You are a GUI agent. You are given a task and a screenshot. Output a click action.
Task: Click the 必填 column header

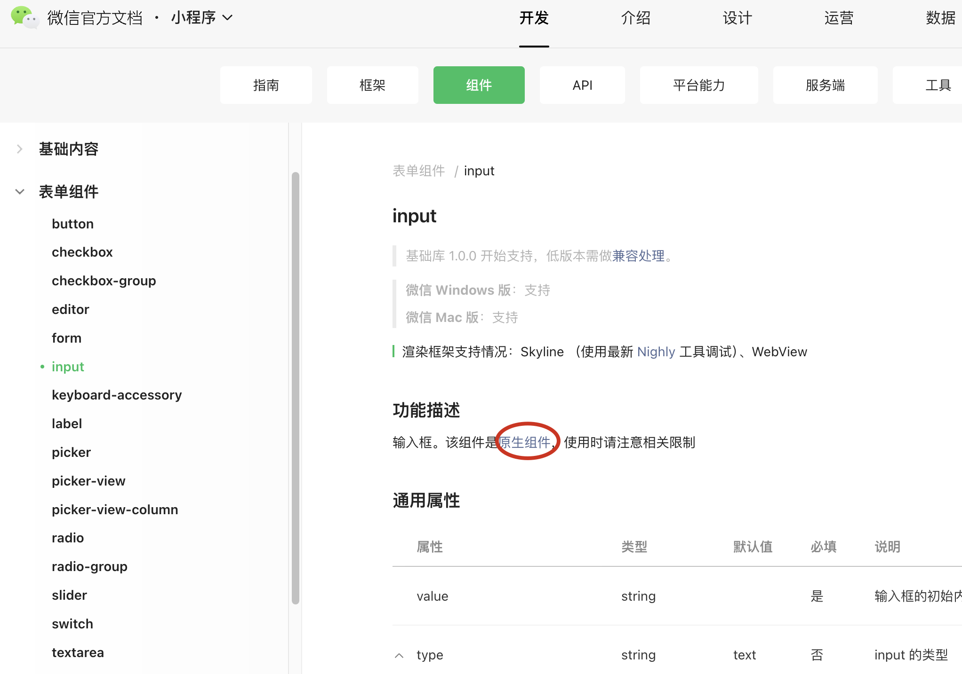pyautogui.click(x=824, y=547)
